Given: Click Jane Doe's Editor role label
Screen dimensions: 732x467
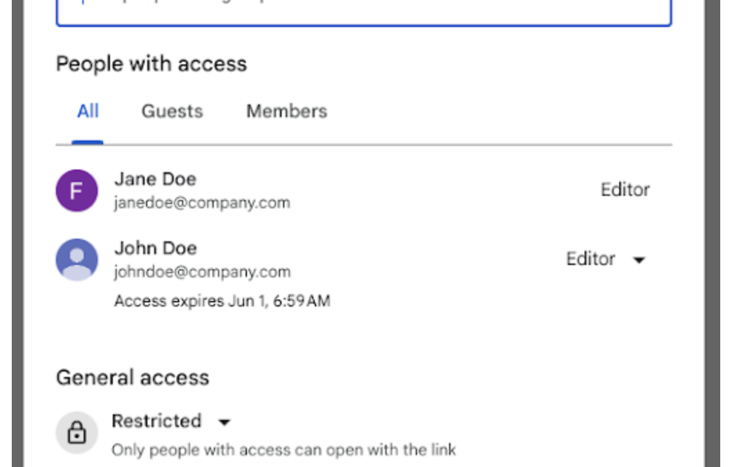Looking at the screenshot, I should [x=625, y=190].
